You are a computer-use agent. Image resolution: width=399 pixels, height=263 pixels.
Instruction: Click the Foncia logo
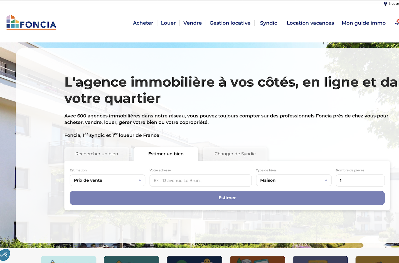(x=31, y=23)
